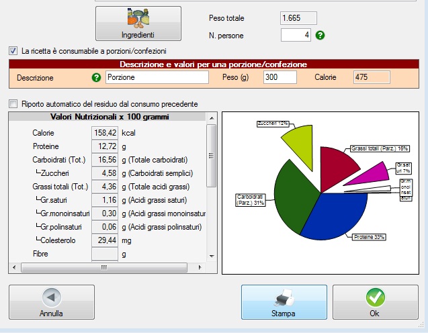Click the Stampa printer button
This screenshot has height=333, width=428.
point(283,302)
